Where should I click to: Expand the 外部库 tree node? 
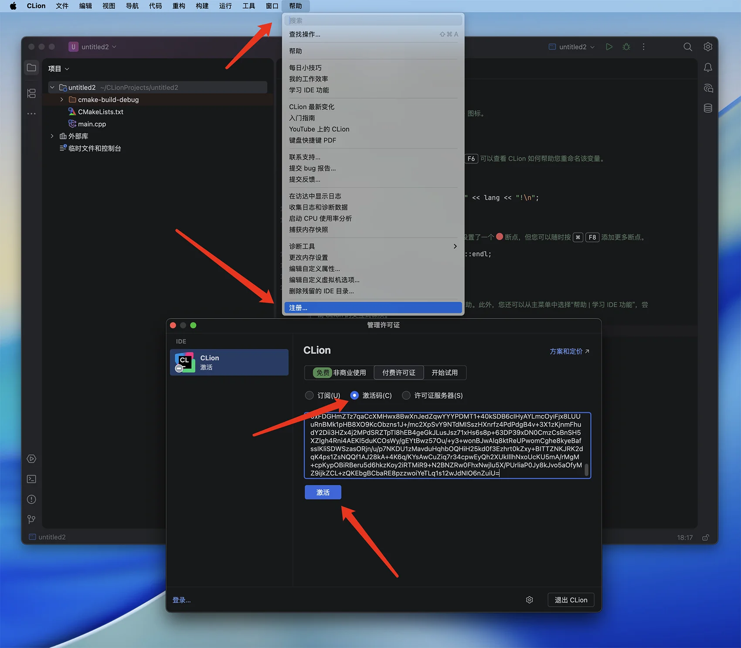tap(52, 136)
